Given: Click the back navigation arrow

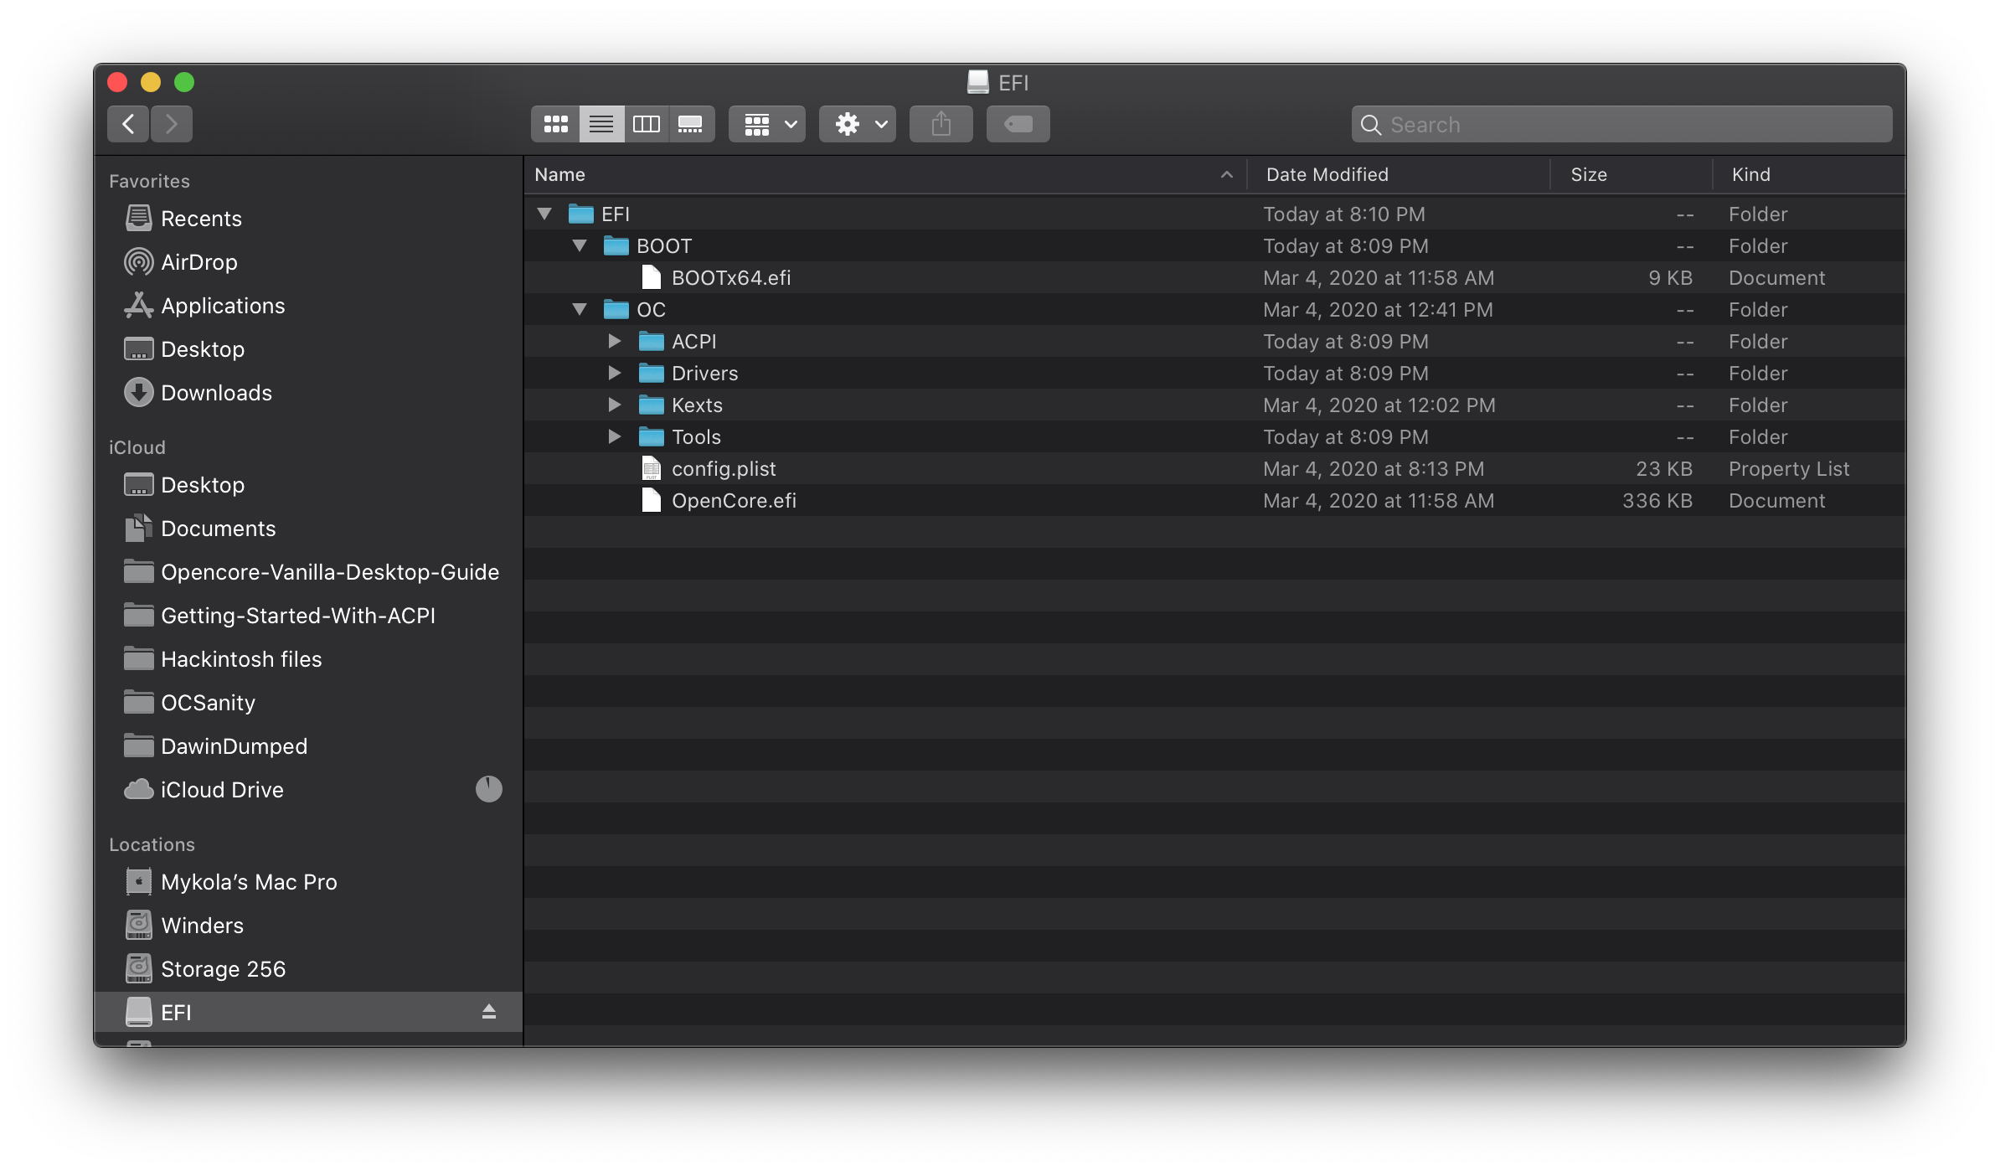Looking at the screenshot, I should tap(128, 124).
